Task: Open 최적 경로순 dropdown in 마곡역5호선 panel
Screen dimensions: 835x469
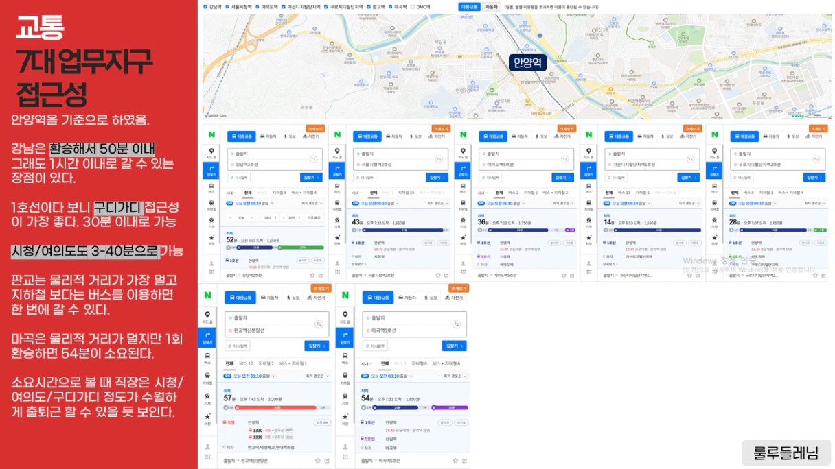Action: 455,376
